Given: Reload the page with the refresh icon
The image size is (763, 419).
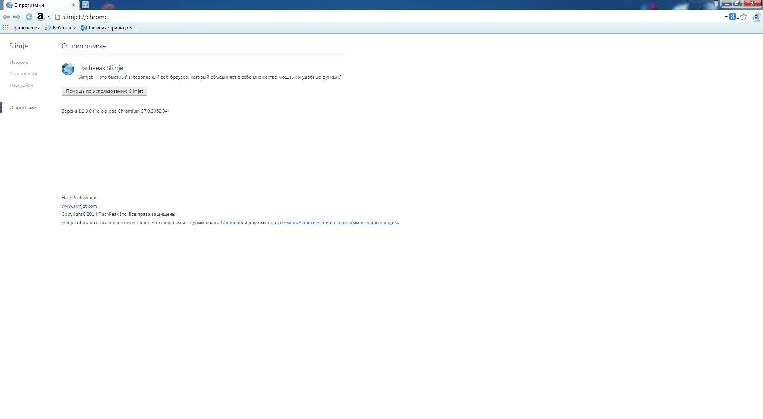Looking at the screenshot, I should pos(29,17).
